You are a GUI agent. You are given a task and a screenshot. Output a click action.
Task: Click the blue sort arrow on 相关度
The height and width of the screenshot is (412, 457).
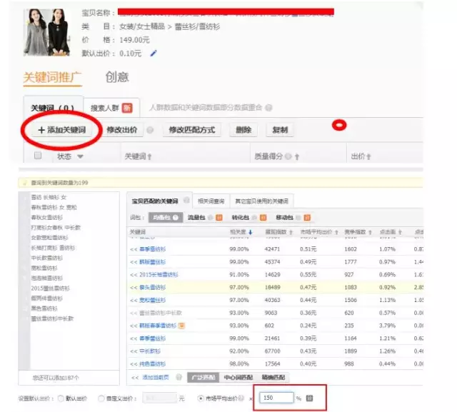point(250,232)
